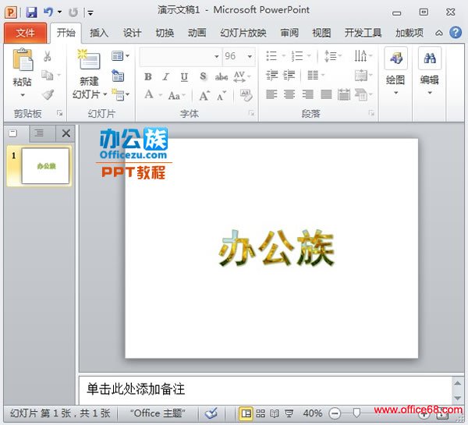Click the Format Painter brush icon
468x425 pixels.
coord(48,94)
